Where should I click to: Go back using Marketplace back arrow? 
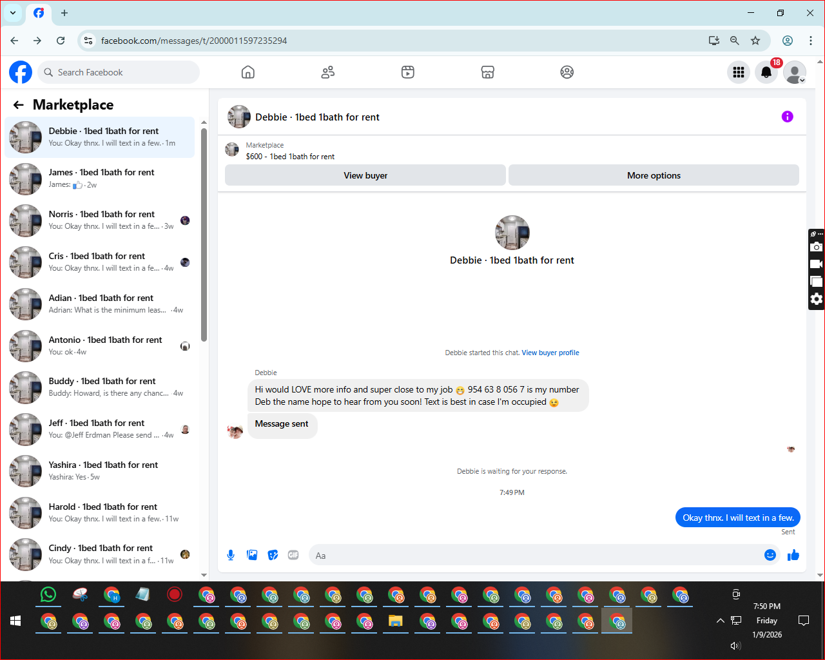click(x=19, y=105)
